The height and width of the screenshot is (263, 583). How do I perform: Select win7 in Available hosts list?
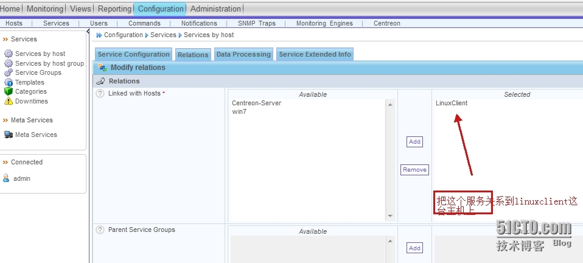point(239,111)
